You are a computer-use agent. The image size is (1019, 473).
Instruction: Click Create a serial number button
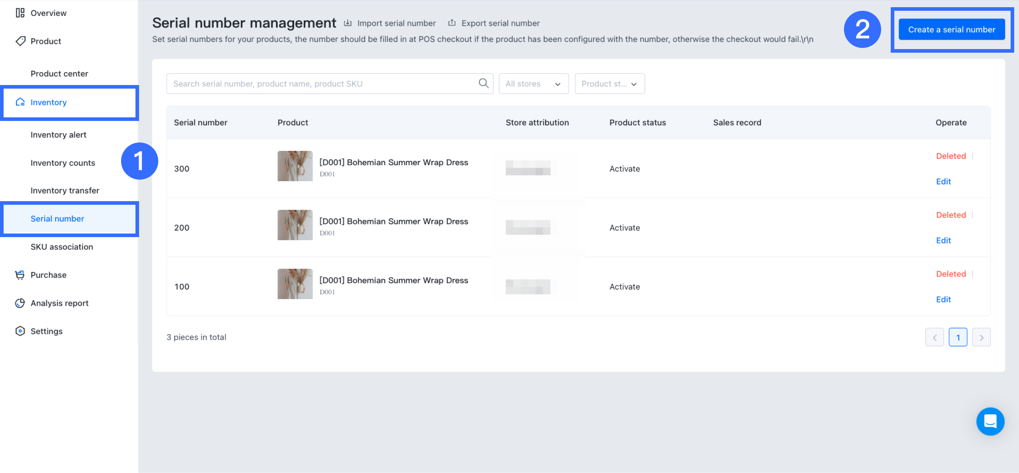(951, 30)
